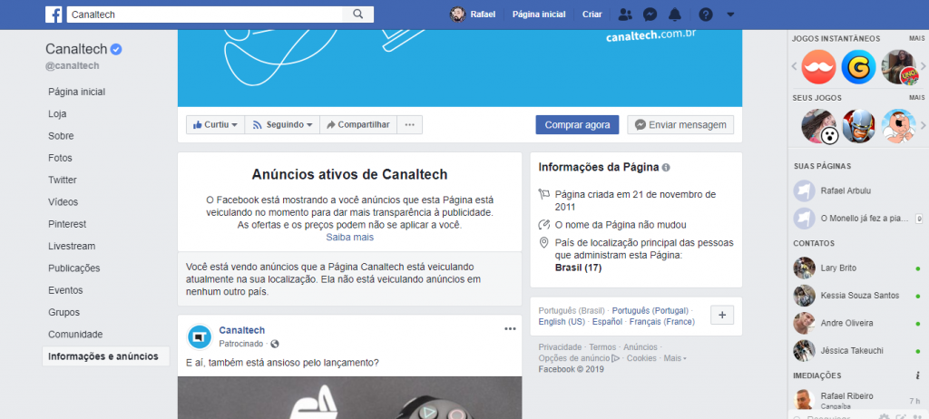Click the Canaltech name on sponsored post
Image resolution: width=929 pixels, height=419 pixels.
pyautogui.click(x=241, y=330)
